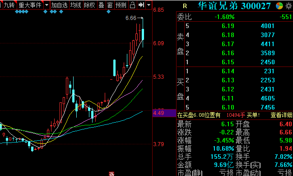Select sell-1 volume 2450
The image size is (293, 176).
268,62
